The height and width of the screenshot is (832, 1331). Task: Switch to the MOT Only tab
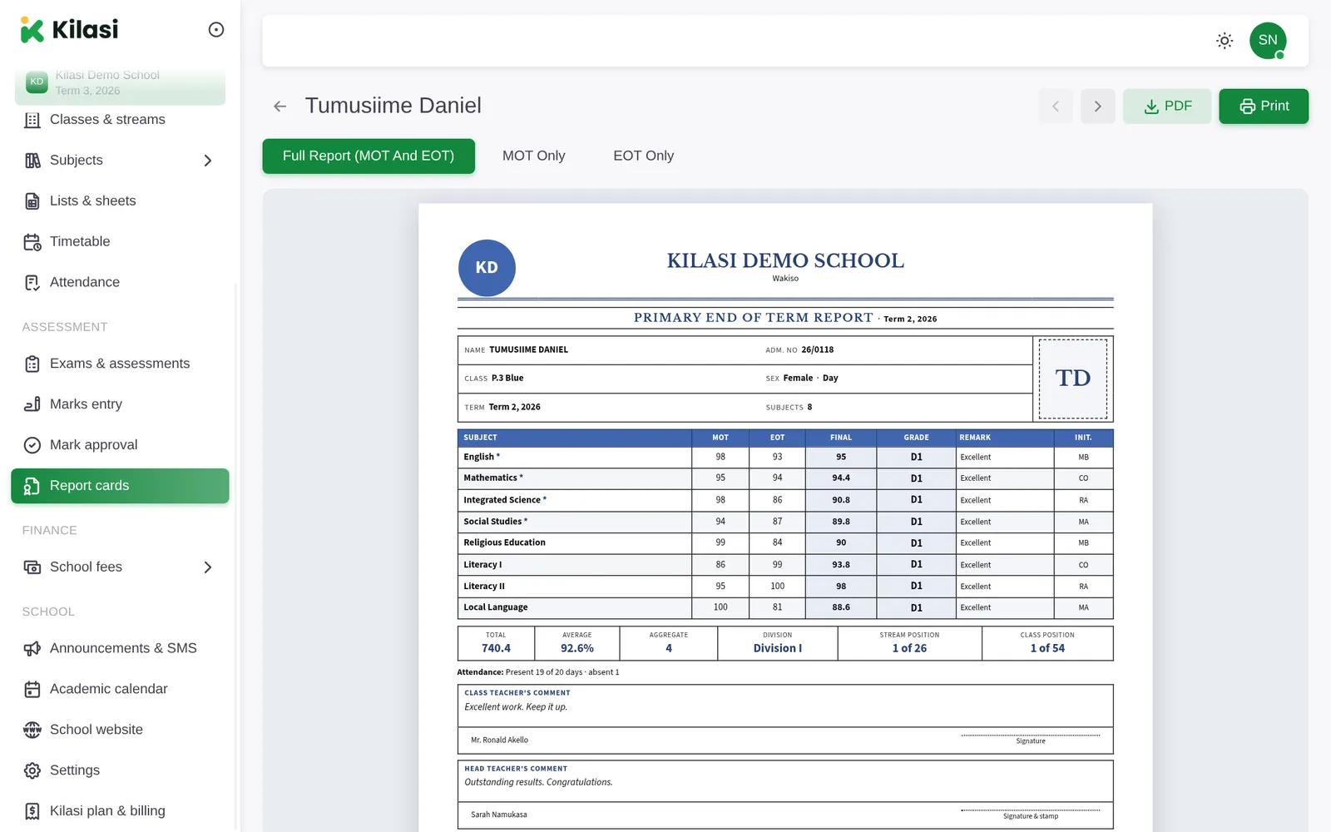point(534,156)
